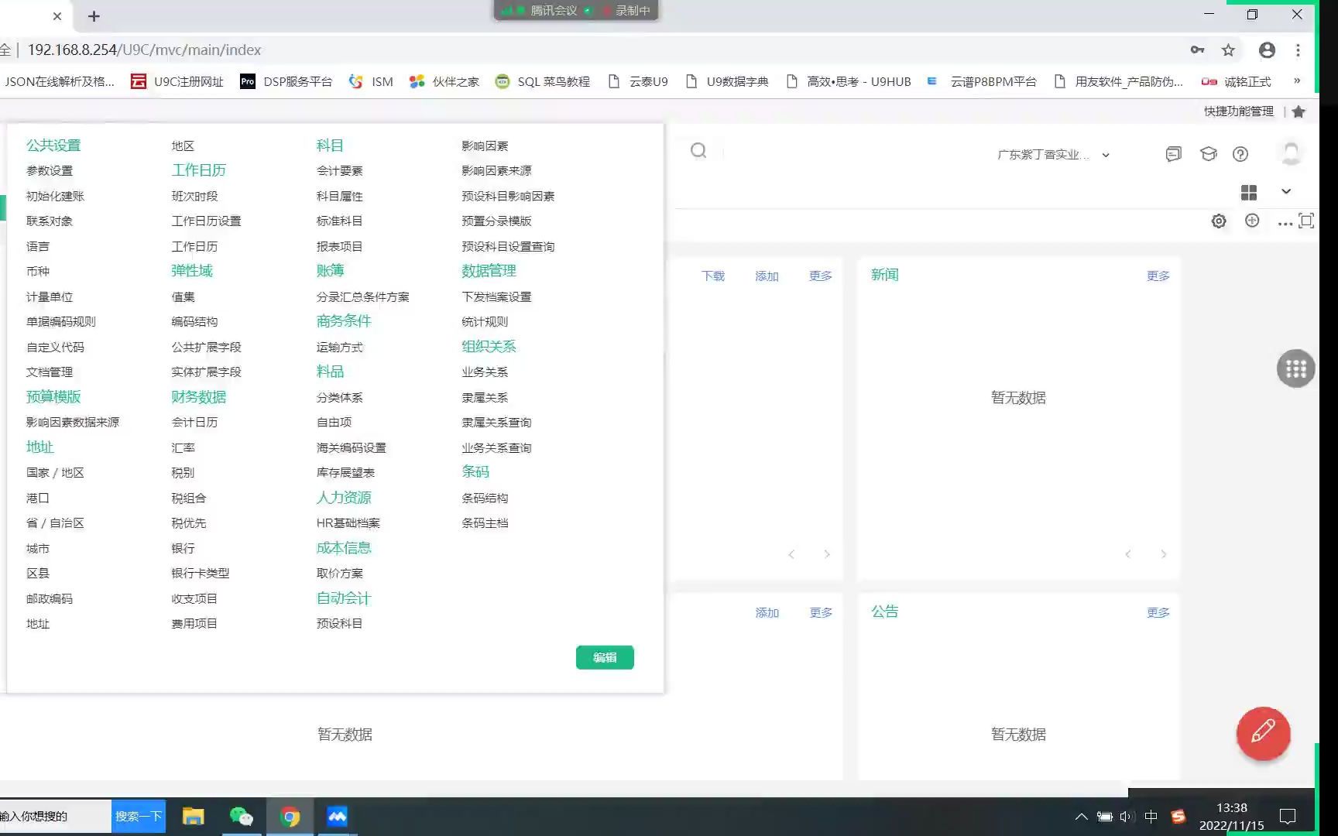The image size is (1338, 836).
Task: Open File Explorer from the taskbar
Action: tap(193, 817)
